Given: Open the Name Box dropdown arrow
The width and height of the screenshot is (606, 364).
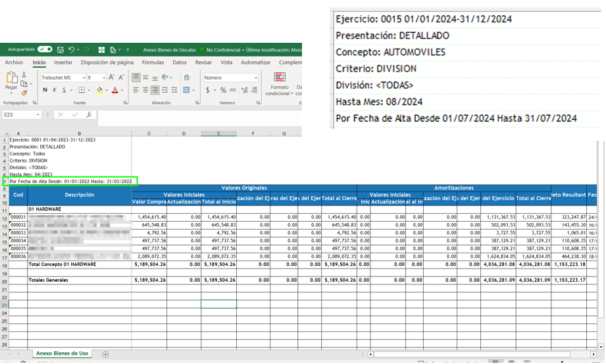Looking at the screenshot, I should point(38,115).
